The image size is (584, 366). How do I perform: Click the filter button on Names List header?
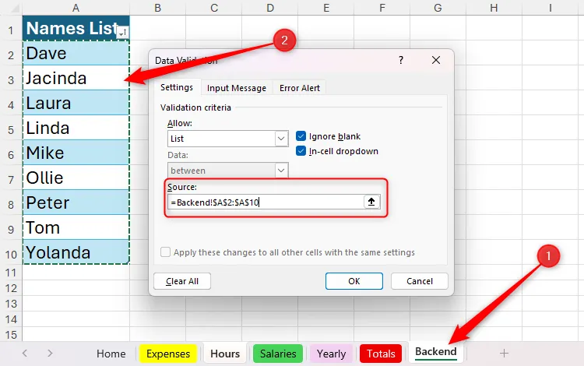122,32
